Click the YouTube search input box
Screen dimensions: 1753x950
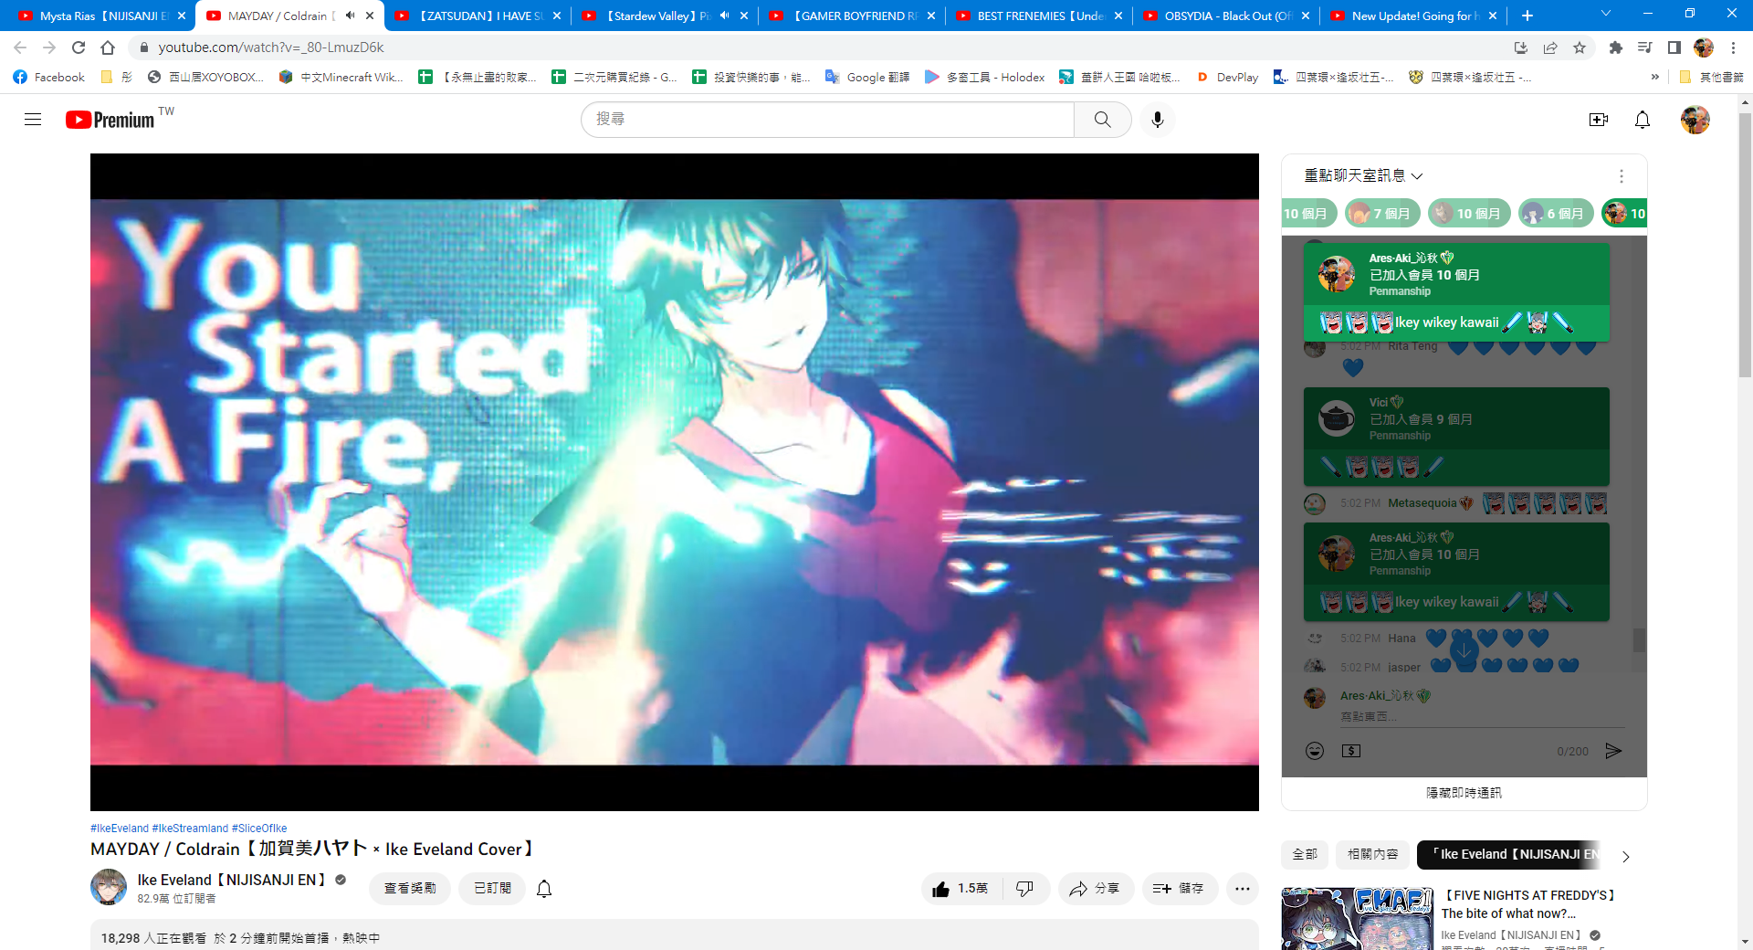[827, 120]
